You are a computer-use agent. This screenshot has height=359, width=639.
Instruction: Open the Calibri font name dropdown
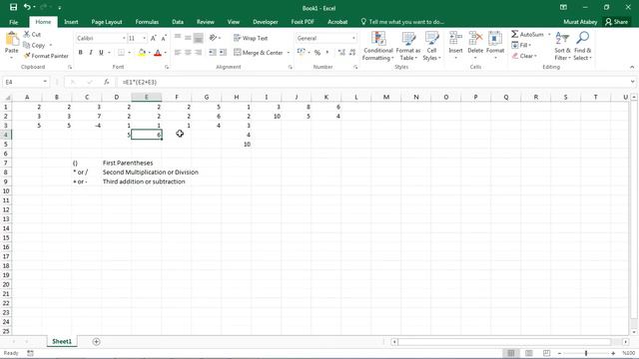(x=124, y=38)
